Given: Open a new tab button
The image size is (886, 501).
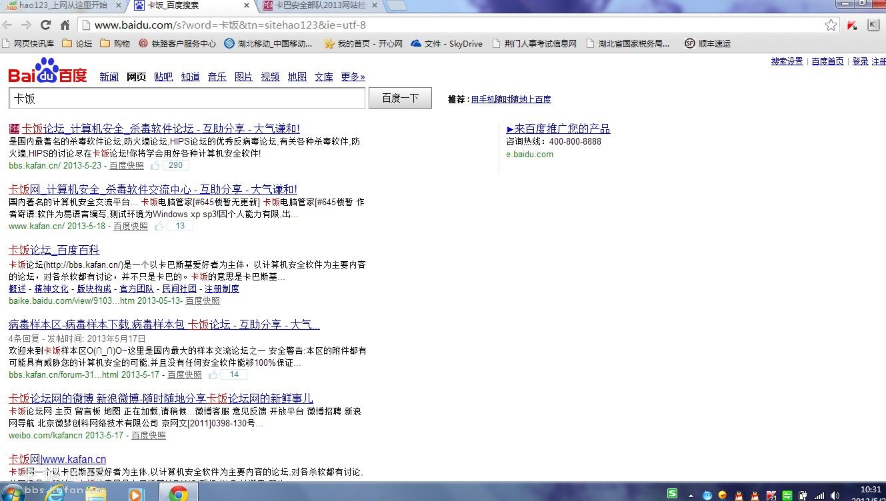Looking at the screenshot, I should 397,5.
